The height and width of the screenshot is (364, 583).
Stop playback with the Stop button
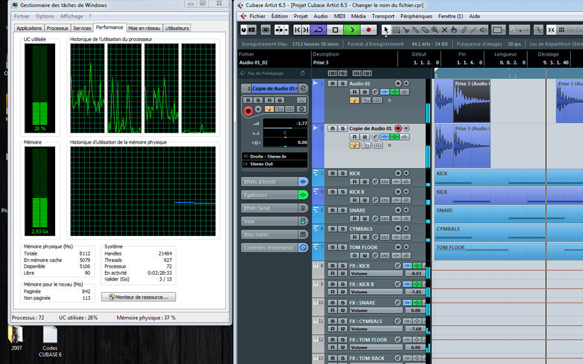pos(336,30)
